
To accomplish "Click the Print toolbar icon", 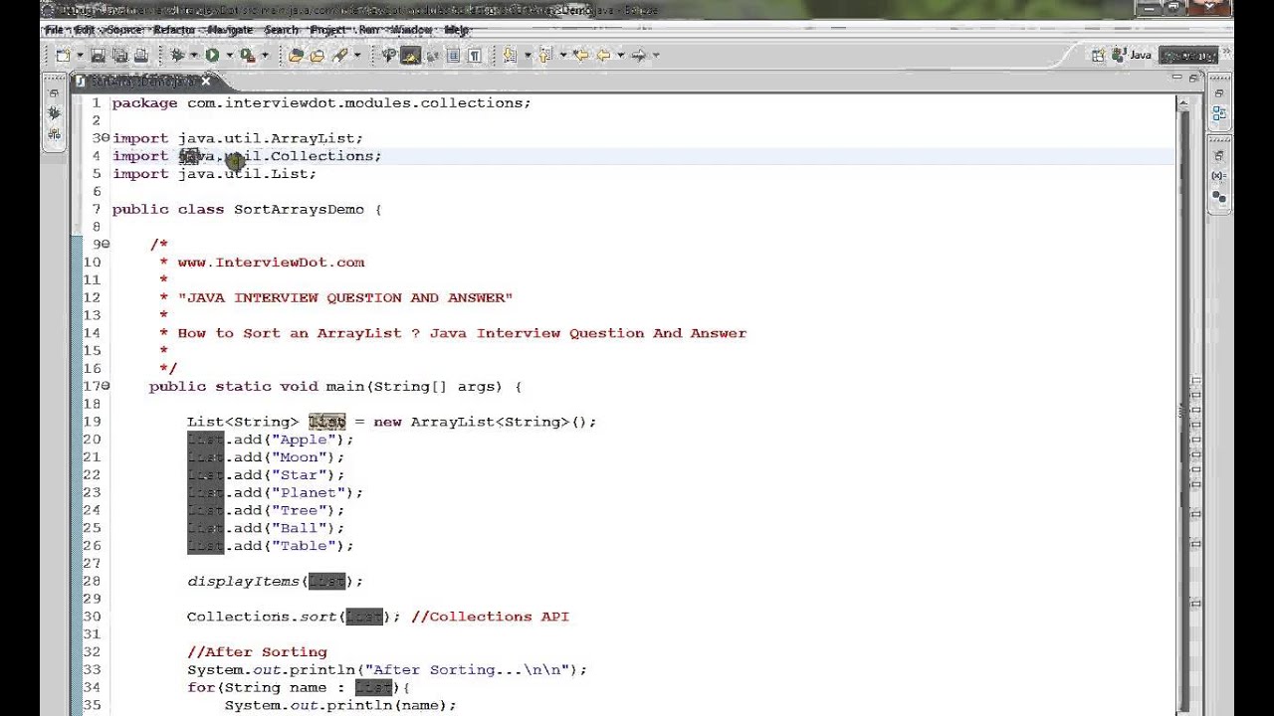I will pos(140,56).
